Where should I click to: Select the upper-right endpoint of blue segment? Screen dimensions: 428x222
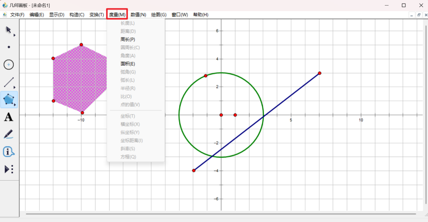tap(319, 73)
